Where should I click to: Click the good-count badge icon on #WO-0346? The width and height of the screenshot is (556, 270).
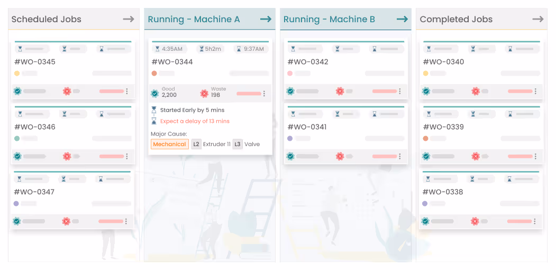[x=17, y=156]
